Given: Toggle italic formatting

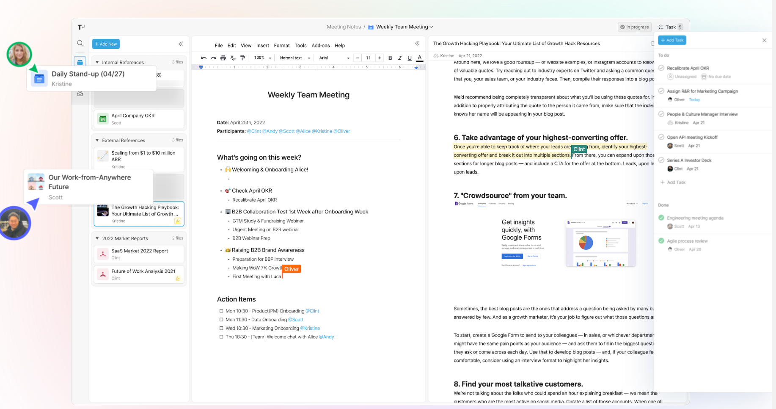Looking at the screenshot, I should tap(400, 58).
